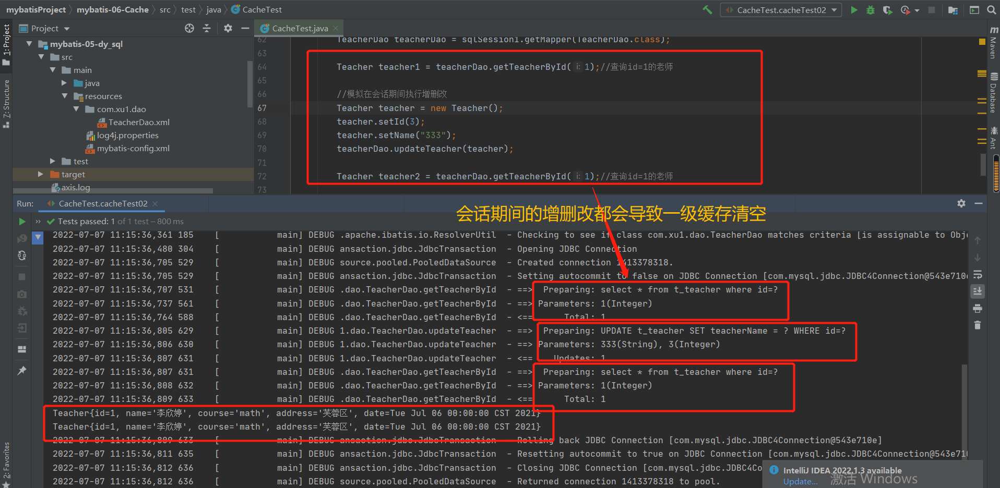1000x488 pixels.
Task: Select log4j.properties in the project tree
Action: (122, 135)
